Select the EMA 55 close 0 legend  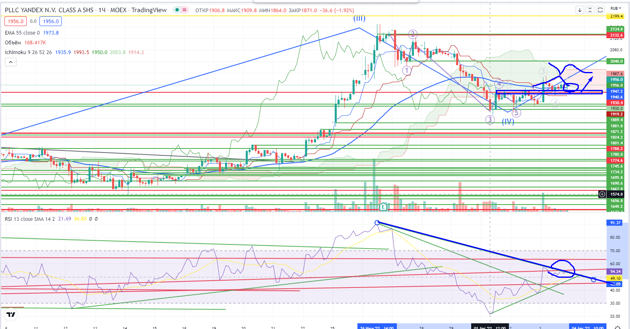22,33
